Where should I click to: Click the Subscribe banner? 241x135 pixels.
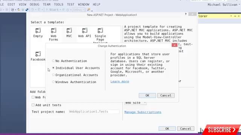[x=221, y=130]
